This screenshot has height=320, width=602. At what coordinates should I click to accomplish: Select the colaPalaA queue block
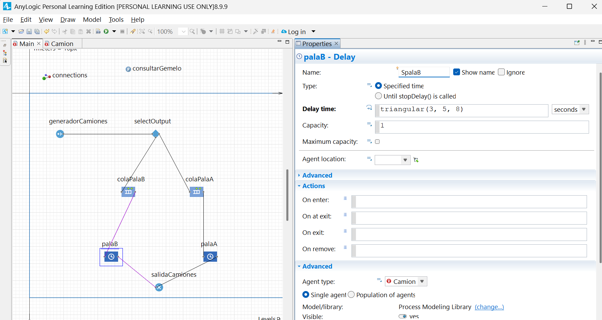[197, 192]
